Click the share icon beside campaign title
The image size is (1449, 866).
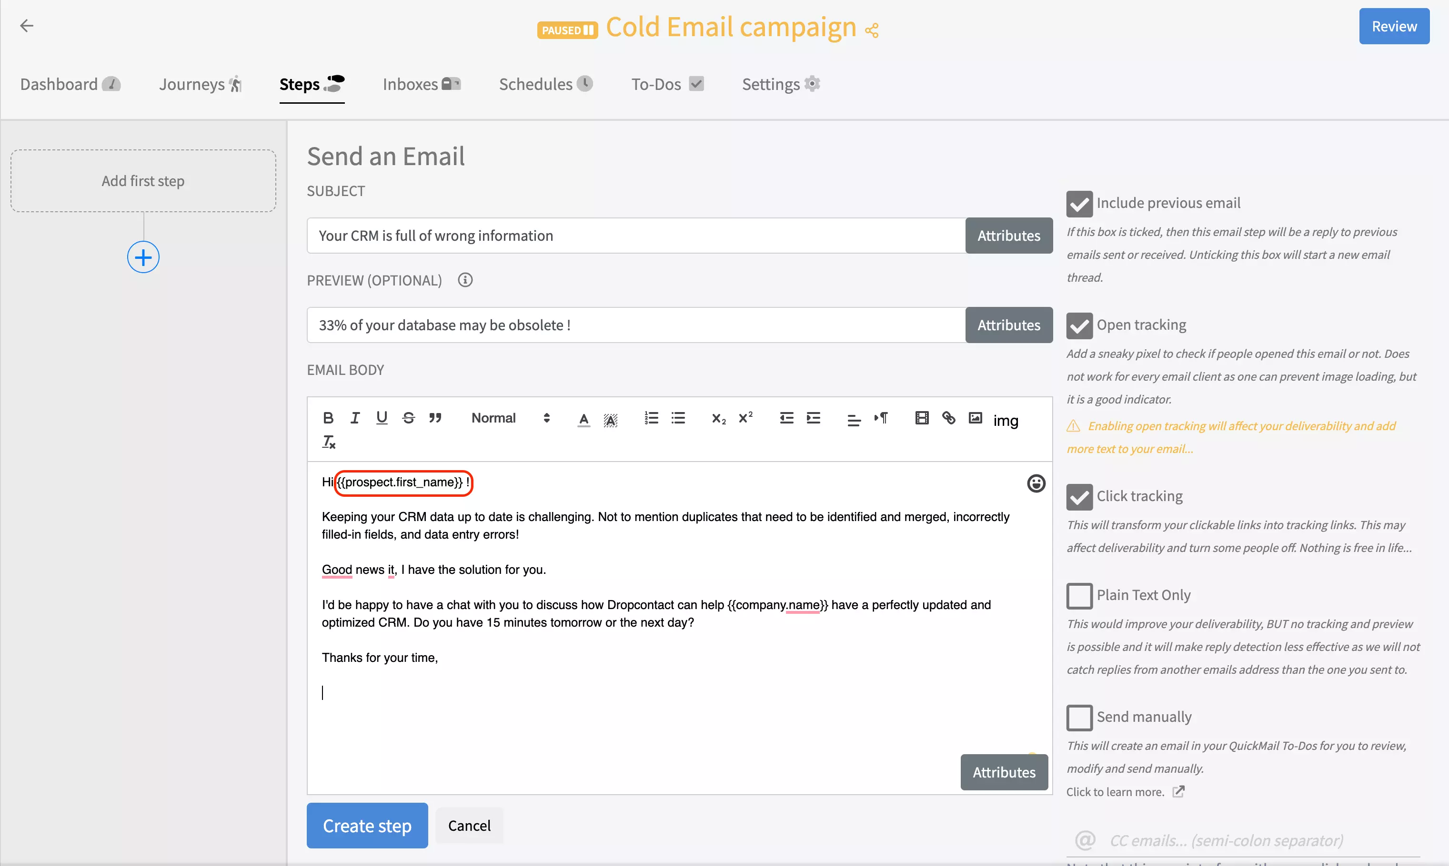pyautogui.click(x=872, y=30)
